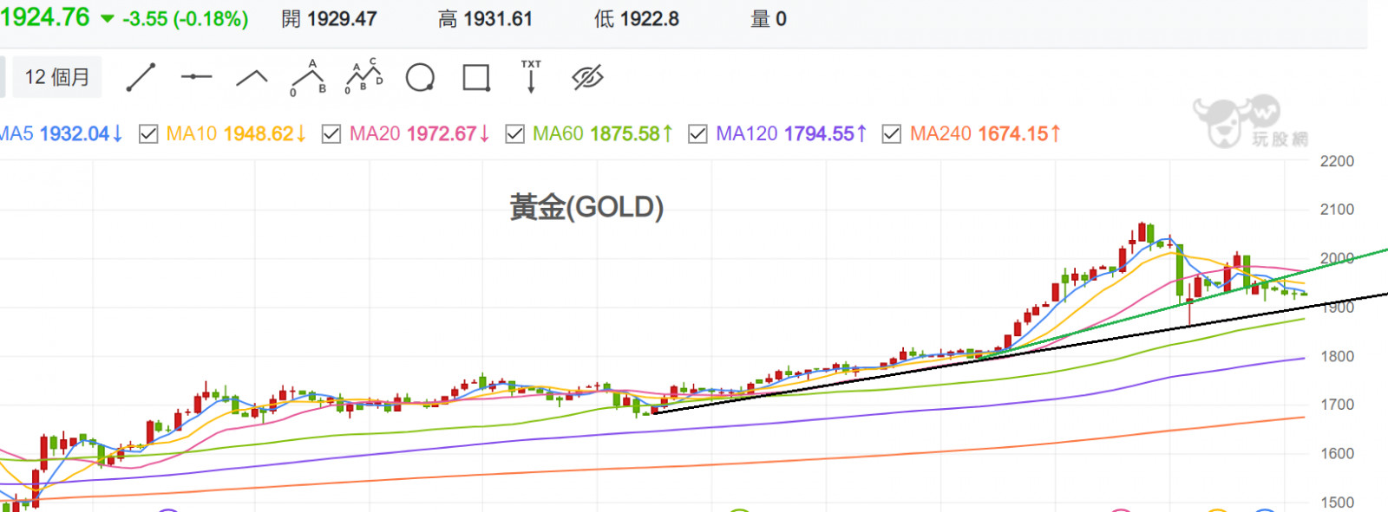Uncheck the MA120 moving average checkbox
The image size is (1388, 512).
697,134
